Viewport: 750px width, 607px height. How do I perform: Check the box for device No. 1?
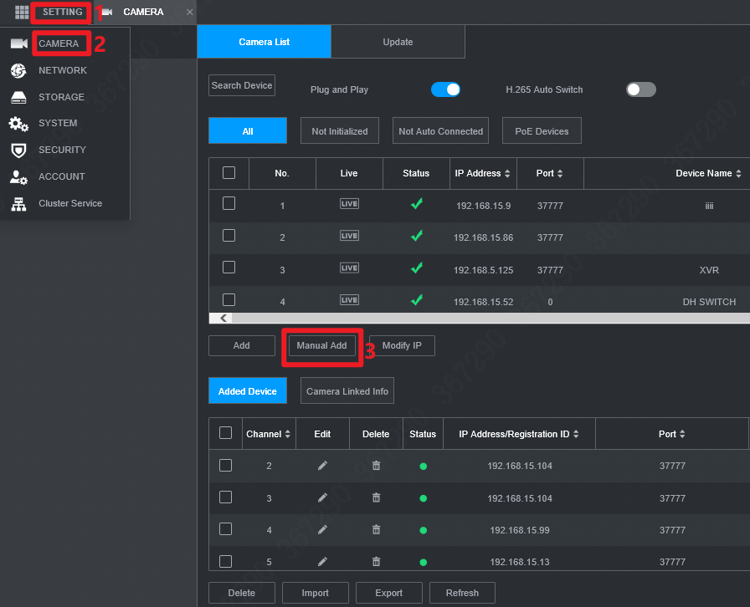[229, 204]
